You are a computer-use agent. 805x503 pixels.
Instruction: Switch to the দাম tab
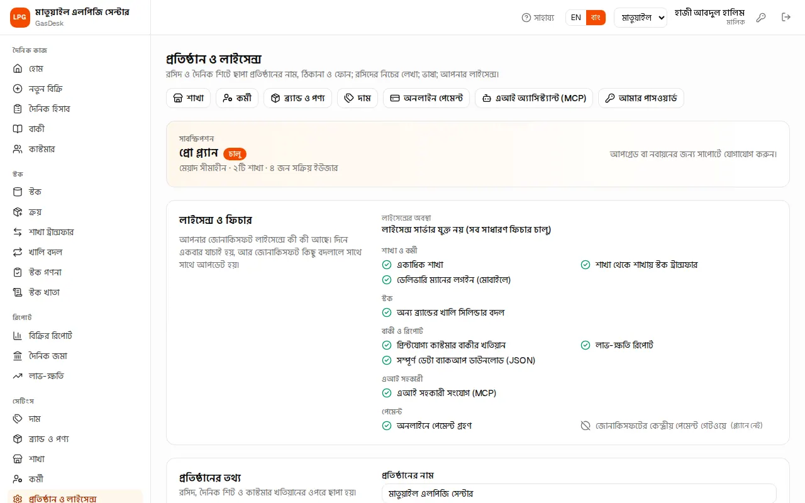click(357, 98)
